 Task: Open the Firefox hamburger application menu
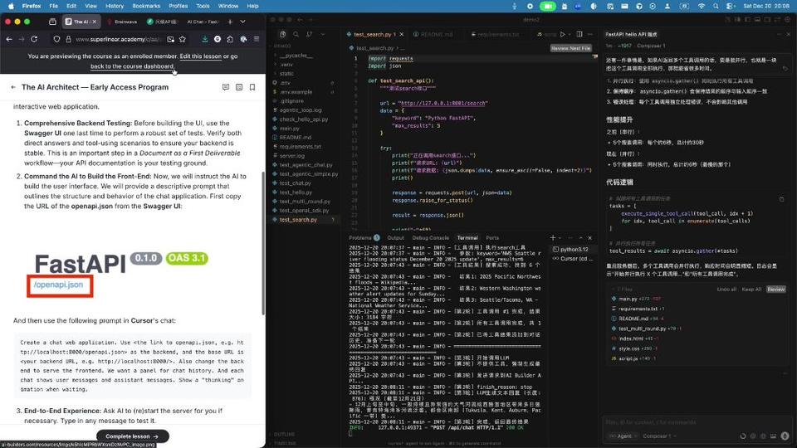click(x=257, y=39)
